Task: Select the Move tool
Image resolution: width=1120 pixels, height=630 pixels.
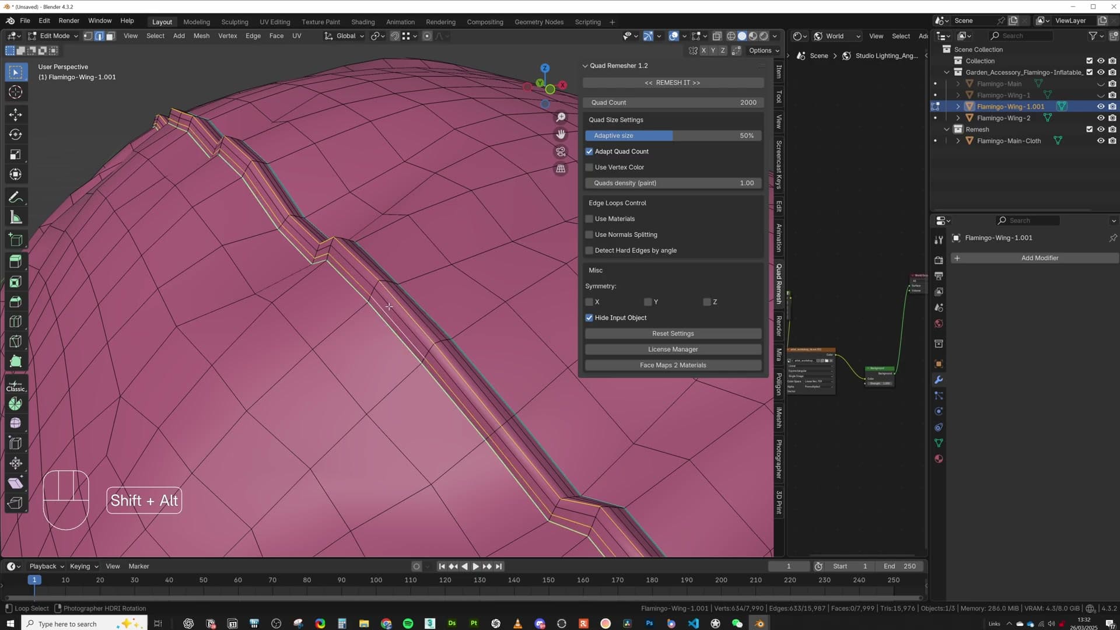Action: click(x=16, y=114)
